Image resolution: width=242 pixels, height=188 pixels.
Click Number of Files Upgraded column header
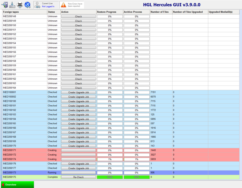coord(190,12)
